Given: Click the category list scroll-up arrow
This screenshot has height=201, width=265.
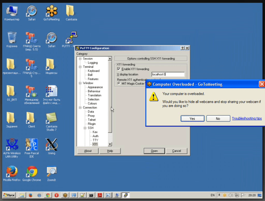Looking at the screenshot, I should (x=110, y=59).
